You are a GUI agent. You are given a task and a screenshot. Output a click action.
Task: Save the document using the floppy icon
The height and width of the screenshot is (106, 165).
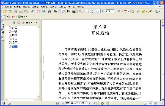click(x=16, y=11)
